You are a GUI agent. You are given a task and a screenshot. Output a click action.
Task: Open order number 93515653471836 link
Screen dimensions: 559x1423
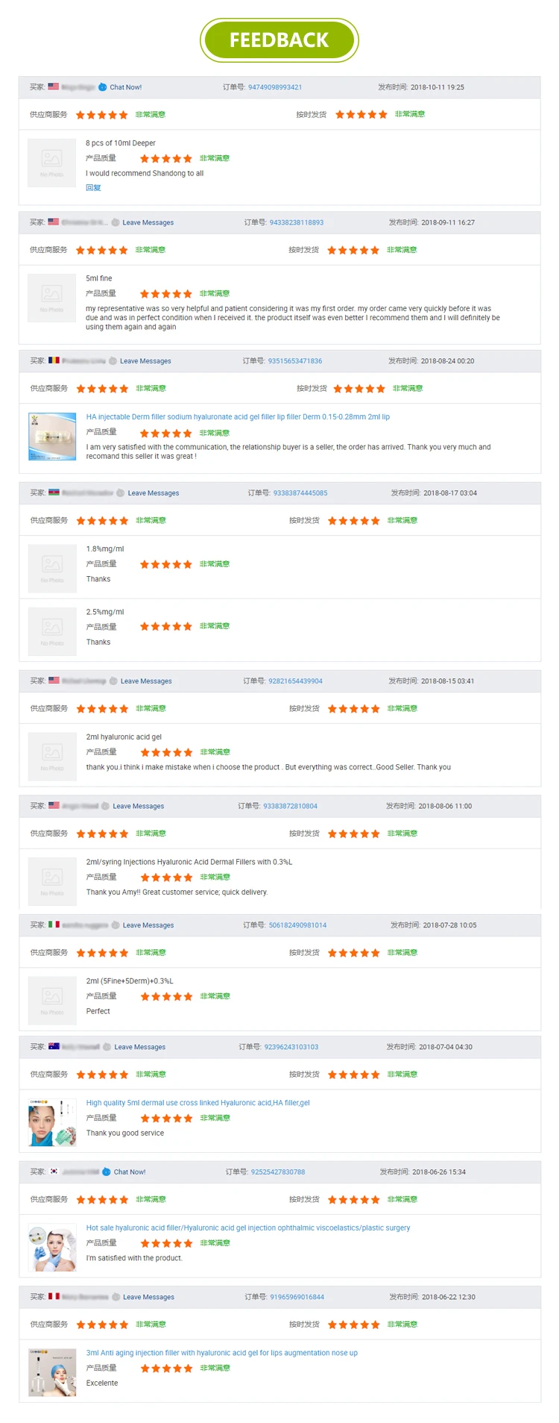295,361
